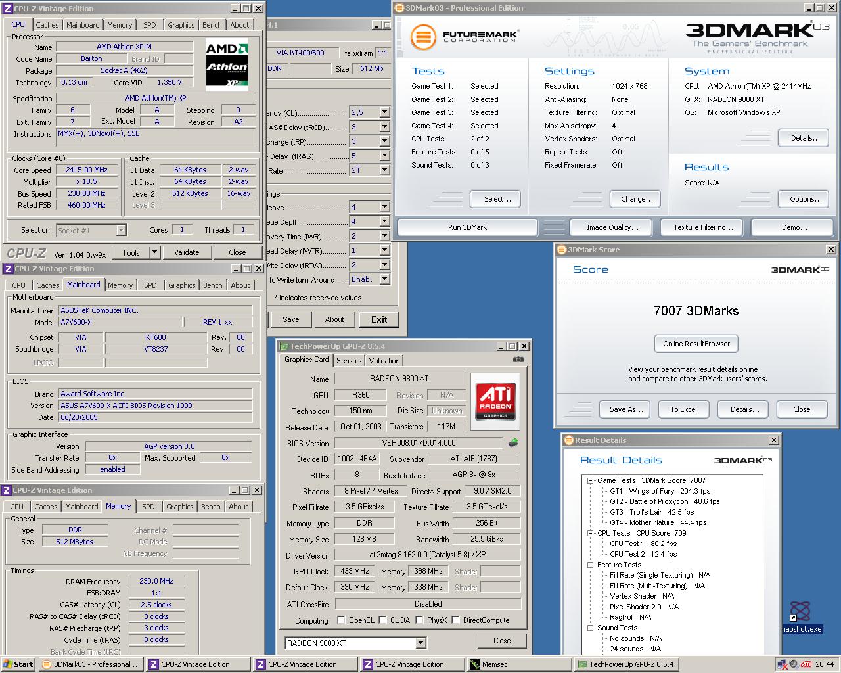Image resolution: width=841 pixels, height=673 pixels.
Task: Open the CAS latency 2,5 dropdown in Memset
Action: tap(385, 112)
